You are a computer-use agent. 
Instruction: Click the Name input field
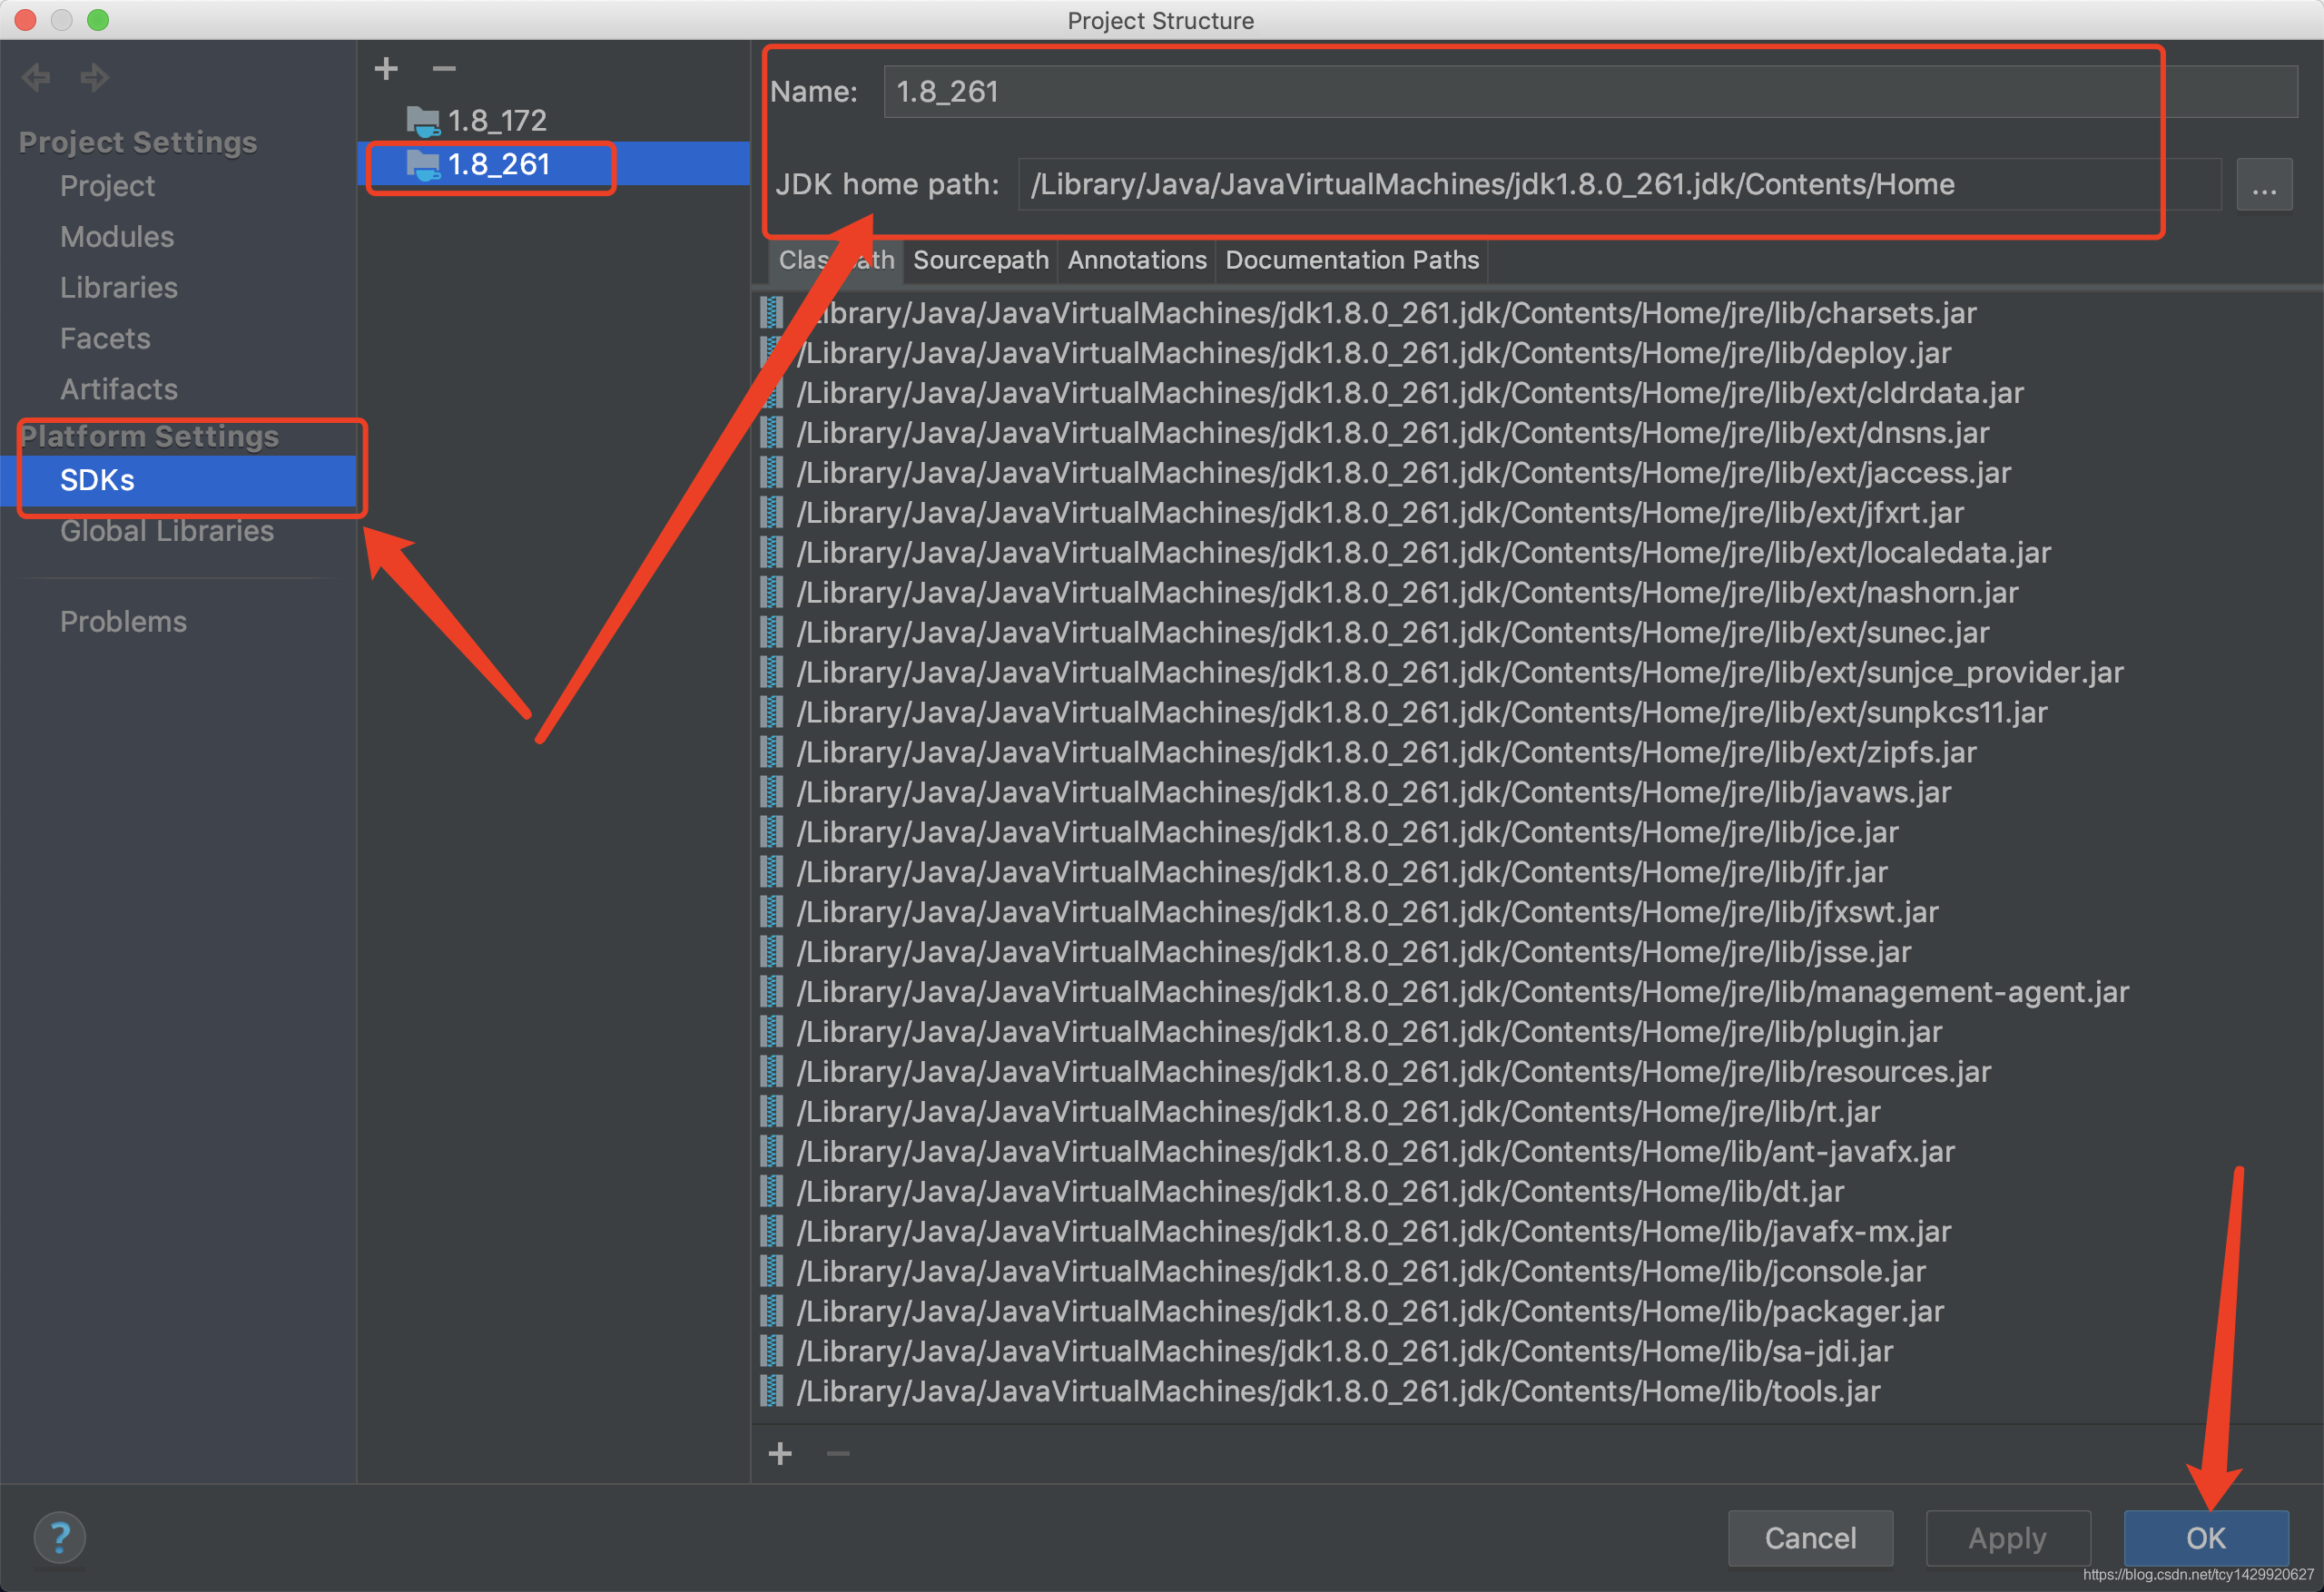[1500, 92]
